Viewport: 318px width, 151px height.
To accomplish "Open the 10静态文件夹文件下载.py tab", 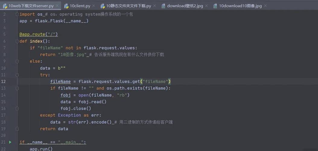I will (x=129, y=6).
